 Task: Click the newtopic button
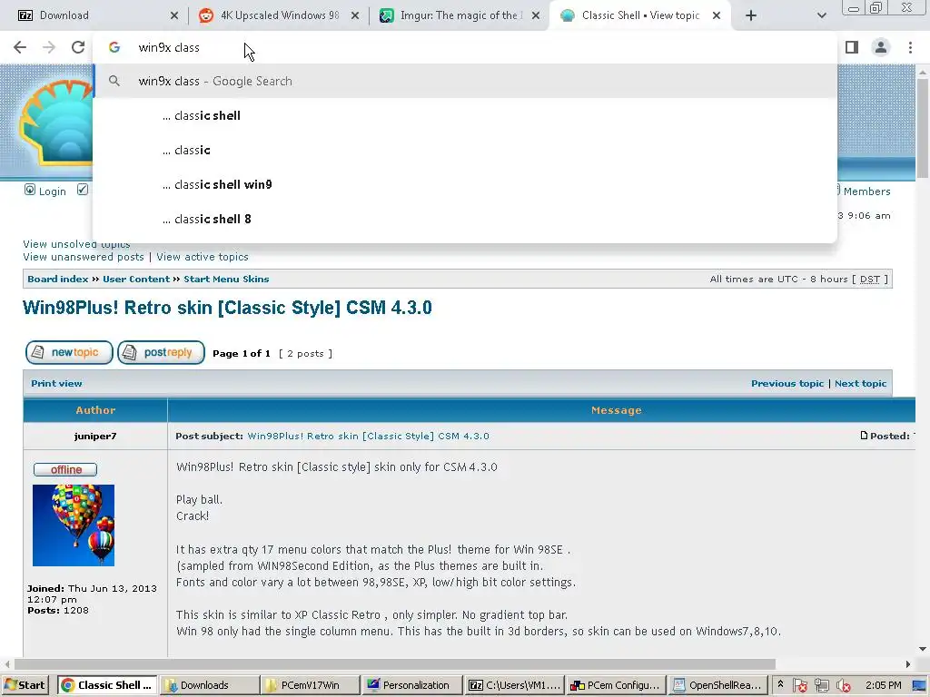[69, 353]
